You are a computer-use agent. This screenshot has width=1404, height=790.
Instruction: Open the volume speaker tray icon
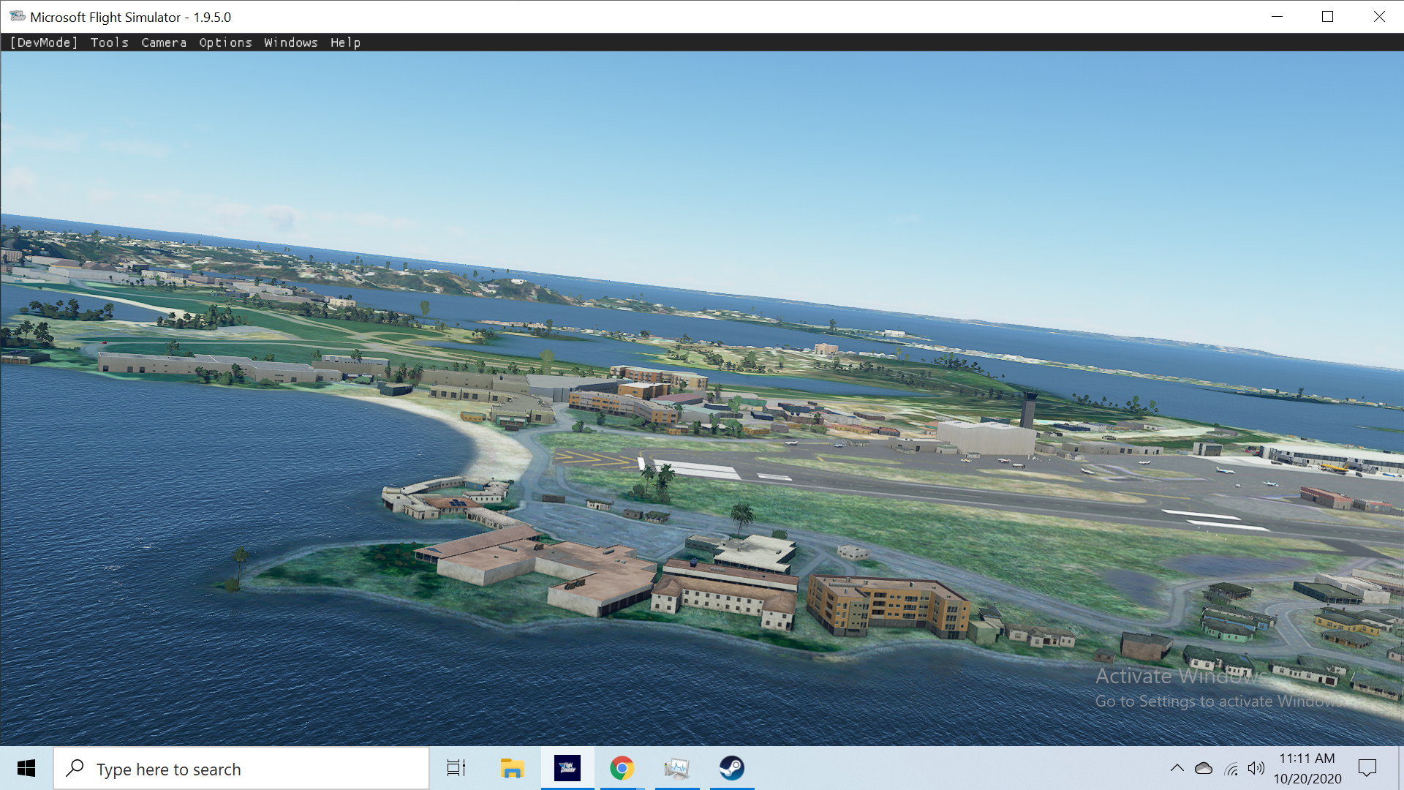click(x=1256, y=768)
